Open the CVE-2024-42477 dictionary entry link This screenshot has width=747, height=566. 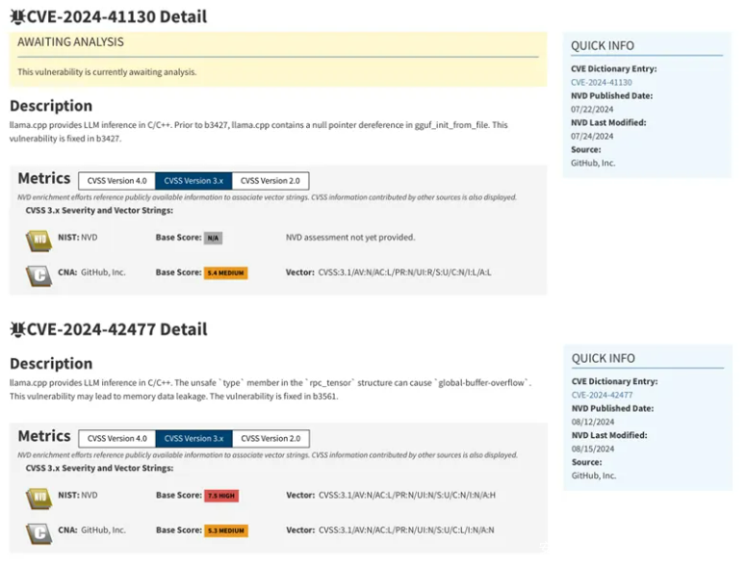601,395
